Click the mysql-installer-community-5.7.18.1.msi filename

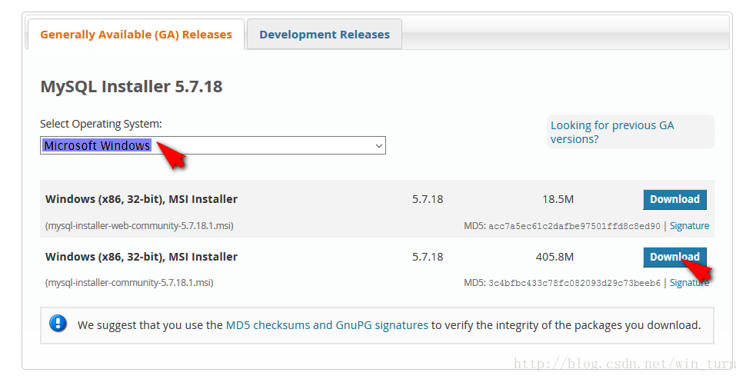click(x=129, y=283)
